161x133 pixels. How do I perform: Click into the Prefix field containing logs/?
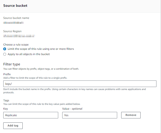point(80,84)
